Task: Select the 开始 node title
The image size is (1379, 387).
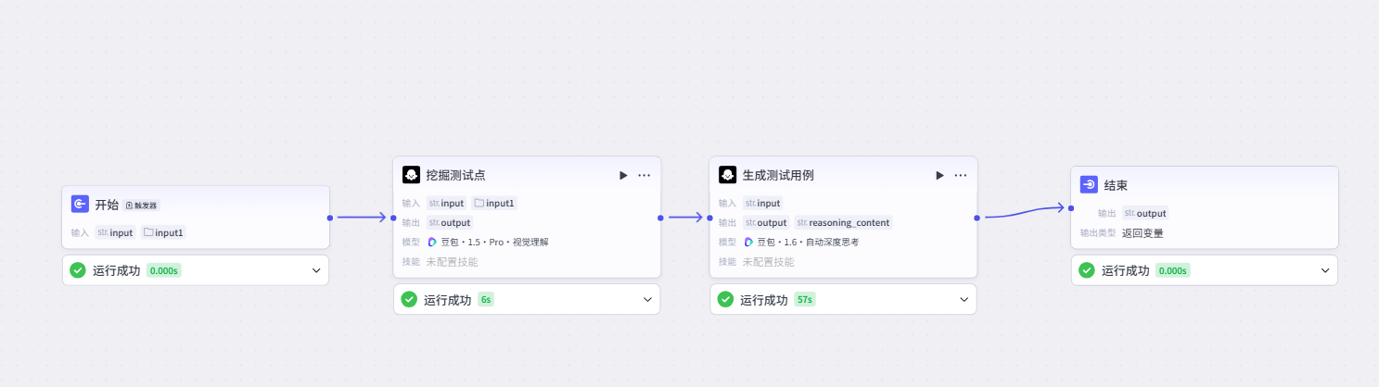Action: [107, 205]
